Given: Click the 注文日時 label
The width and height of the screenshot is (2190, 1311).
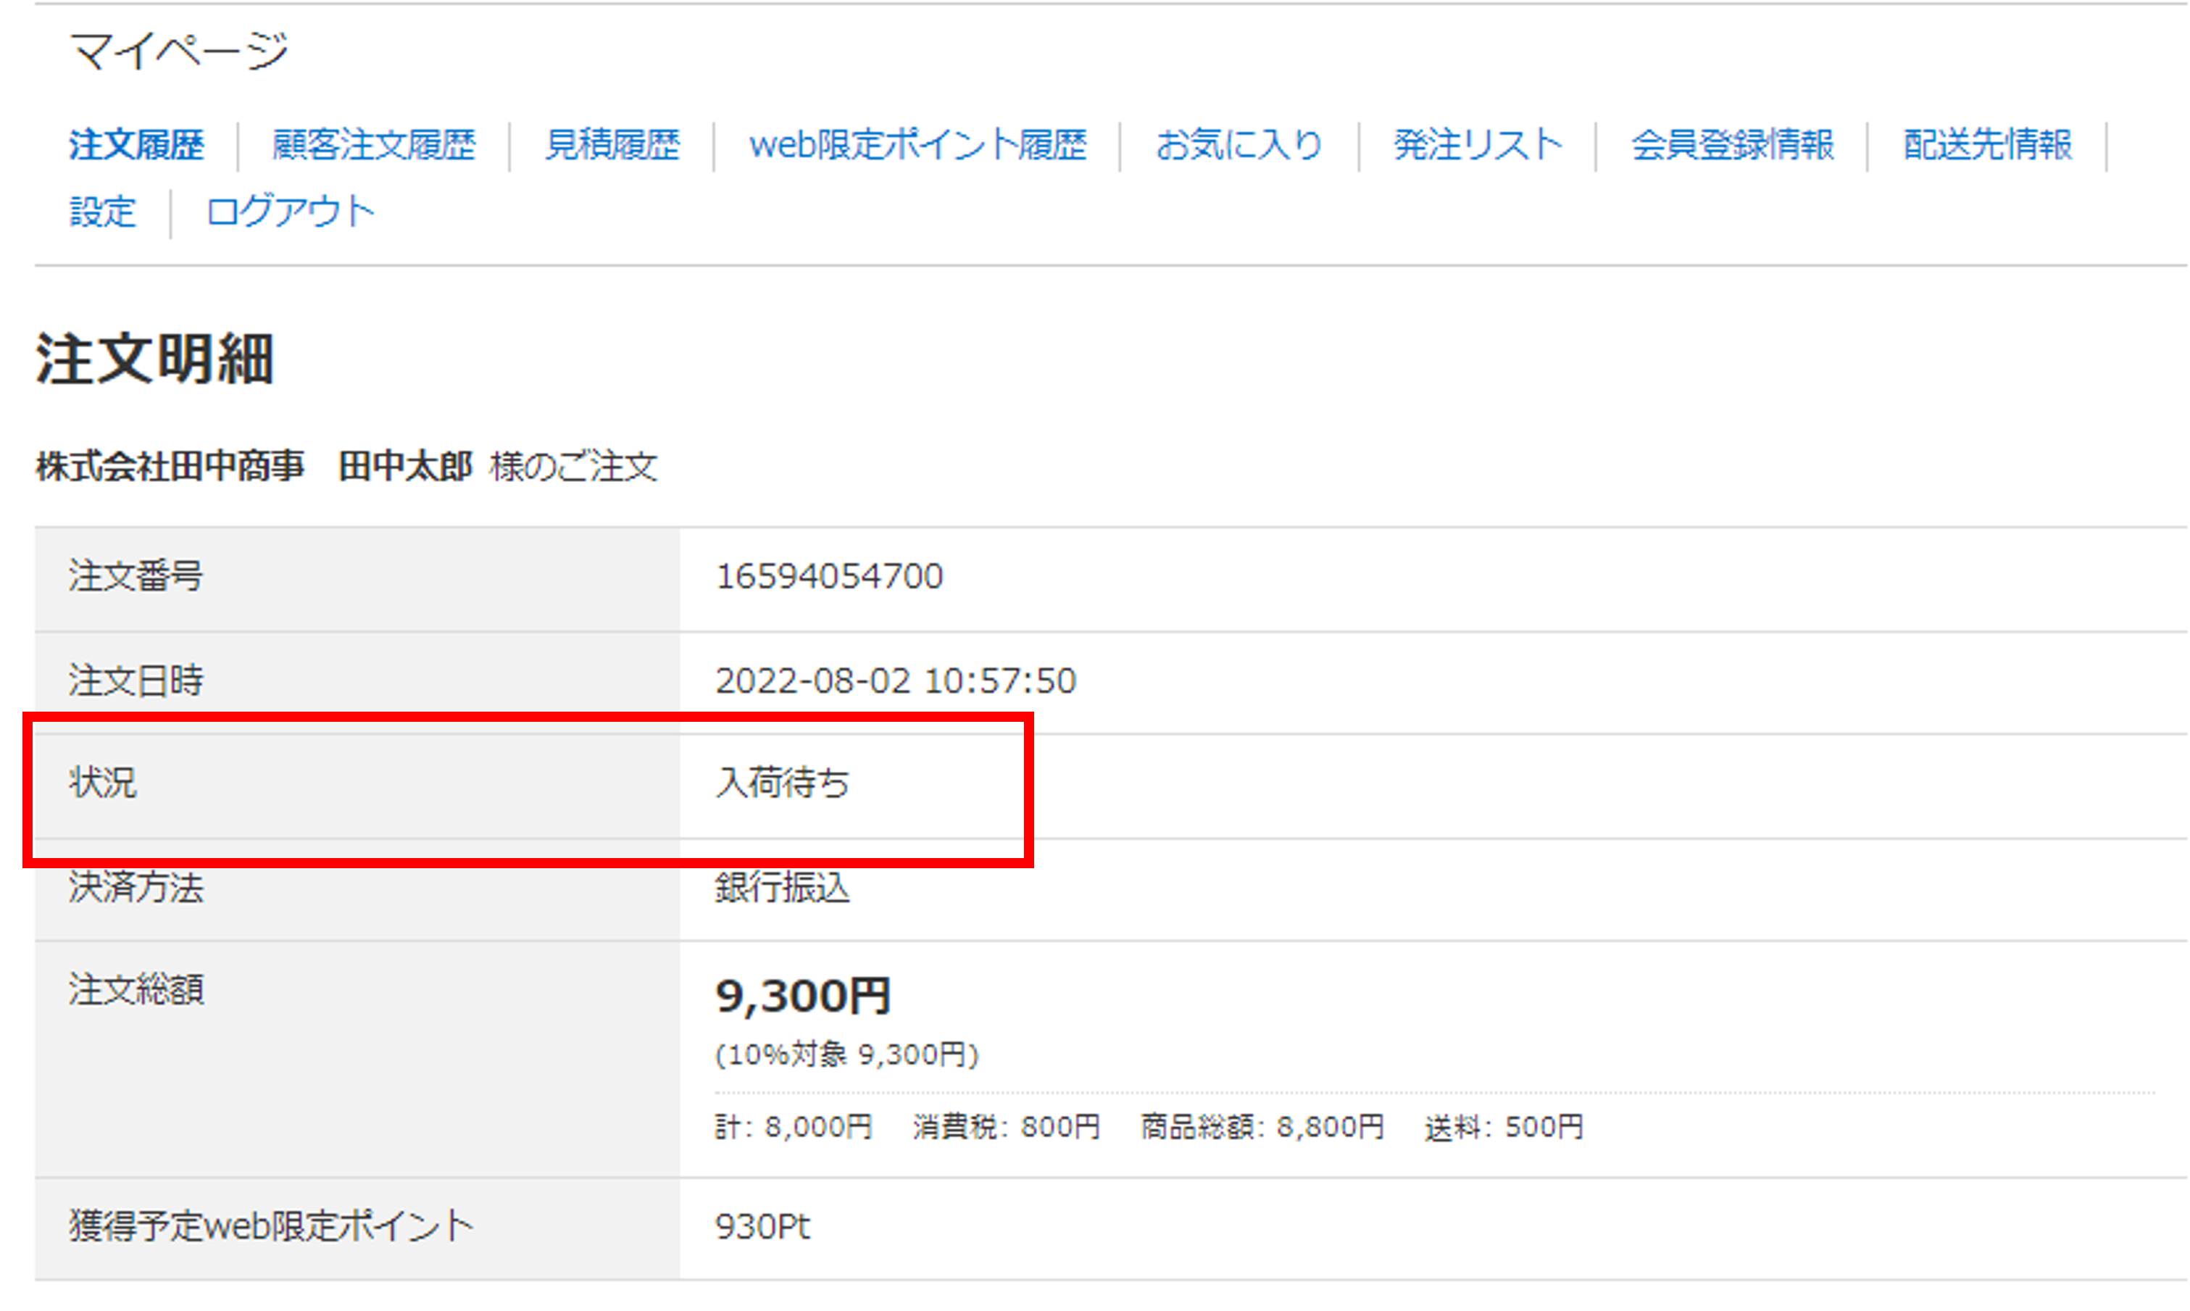Looking at the screenshot, I should click(x=137, y=681).
